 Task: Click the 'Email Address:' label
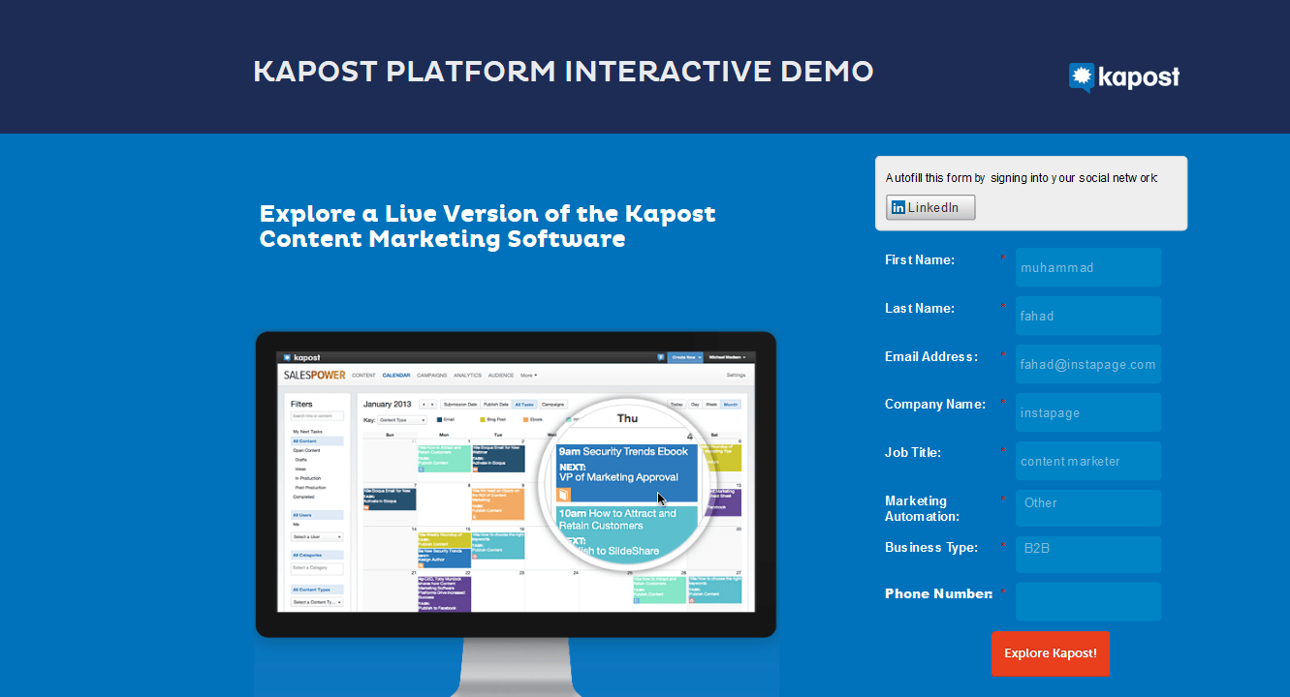(x=931, y=356)
